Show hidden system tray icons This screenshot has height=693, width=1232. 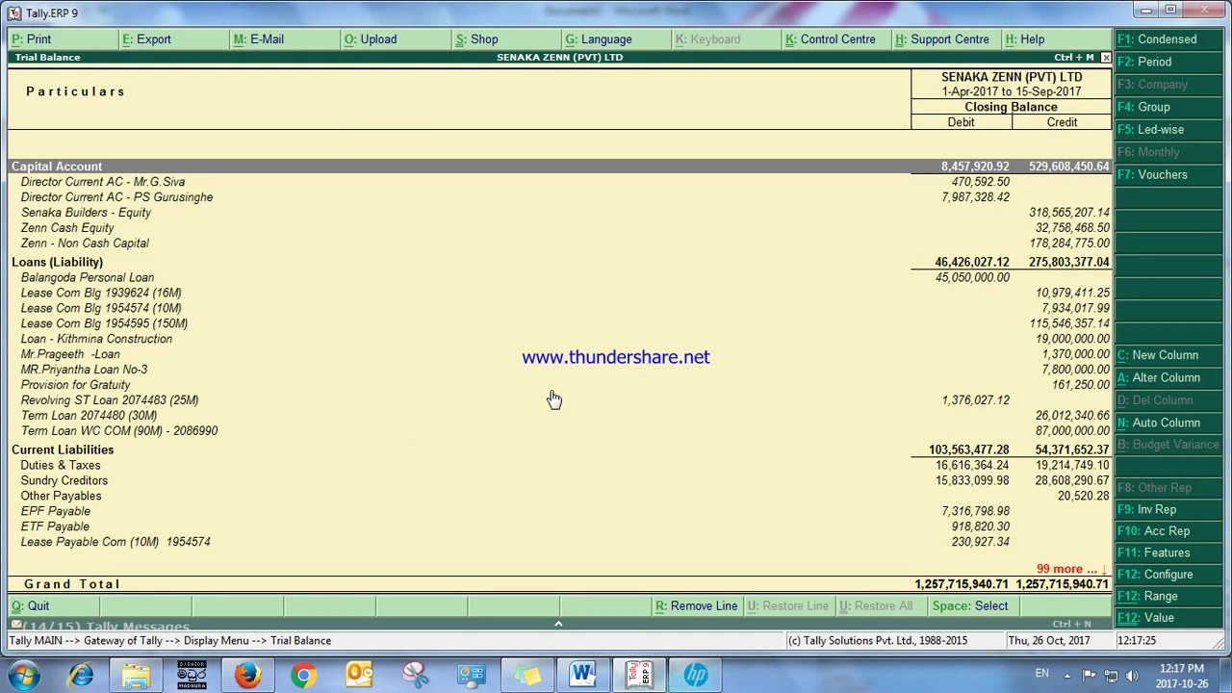coord(1066,676)
